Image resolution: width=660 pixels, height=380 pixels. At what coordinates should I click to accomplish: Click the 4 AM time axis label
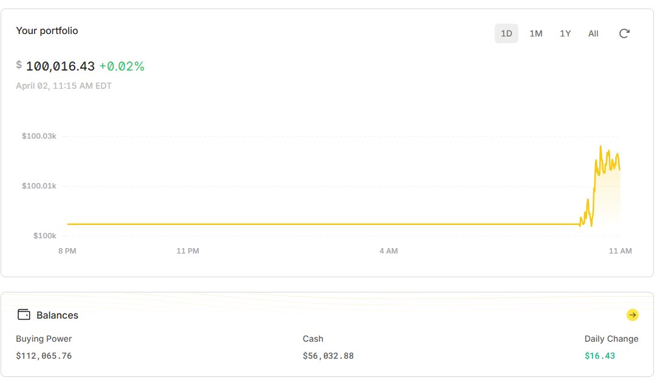388,251
